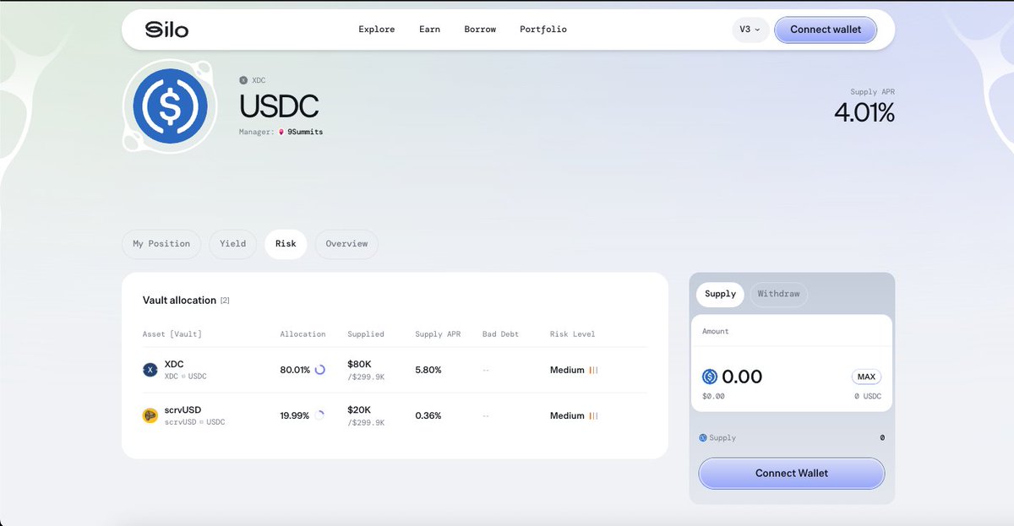The height and width of the screenshot is (526, 1014).
Task: Click the USDC icon in Amount field
Action: (x=710, y=377)
